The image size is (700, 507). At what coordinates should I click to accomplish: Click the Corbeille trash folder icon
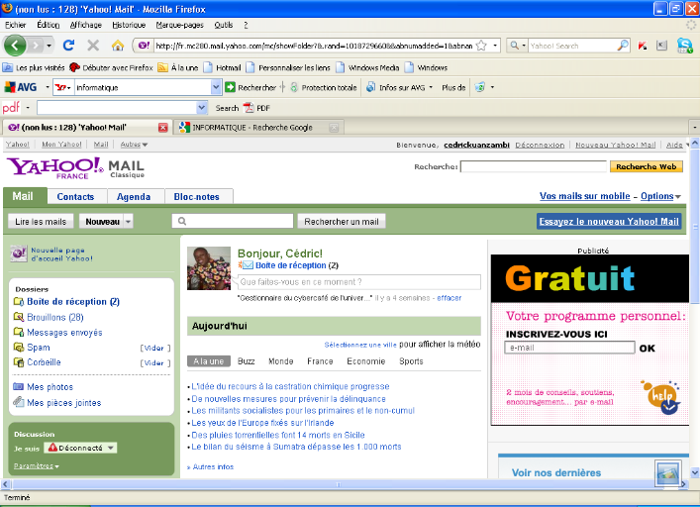coord(18,362)
